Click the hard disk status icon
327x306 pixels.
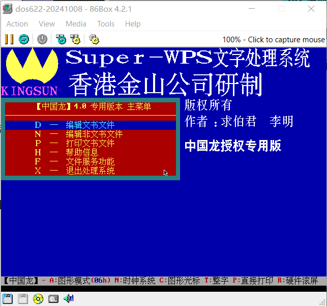click(x=53, y=299)
